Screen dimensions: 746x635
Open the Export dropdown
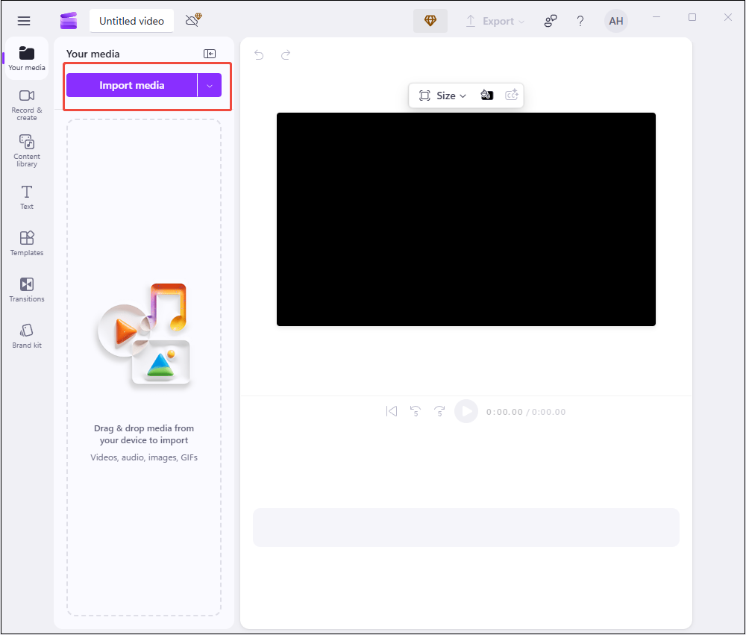[x=495, y=21]
